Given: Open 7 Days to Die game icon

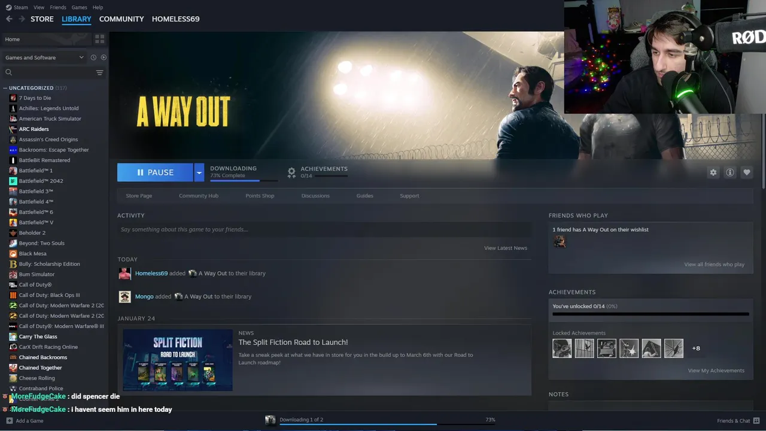Looking at the screenshot, I should click(x=13, y=98).
